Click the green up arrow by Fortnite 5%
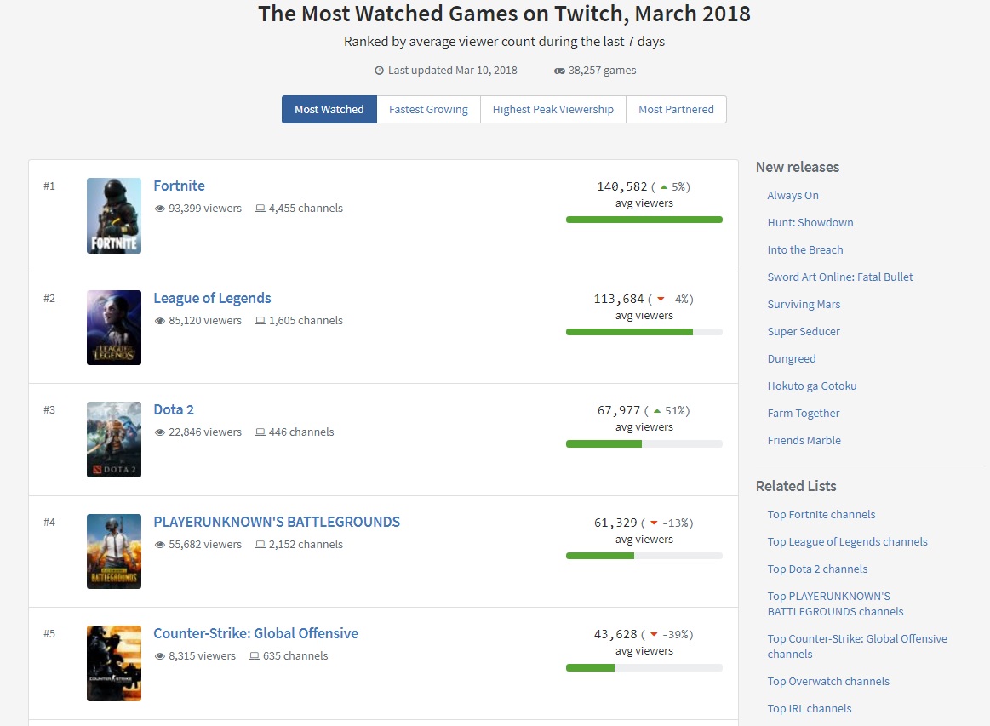The image size is (990, 726). coord(664,187)
